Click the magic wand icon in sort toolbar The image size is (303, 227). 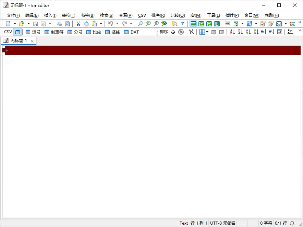click(191, 32)
